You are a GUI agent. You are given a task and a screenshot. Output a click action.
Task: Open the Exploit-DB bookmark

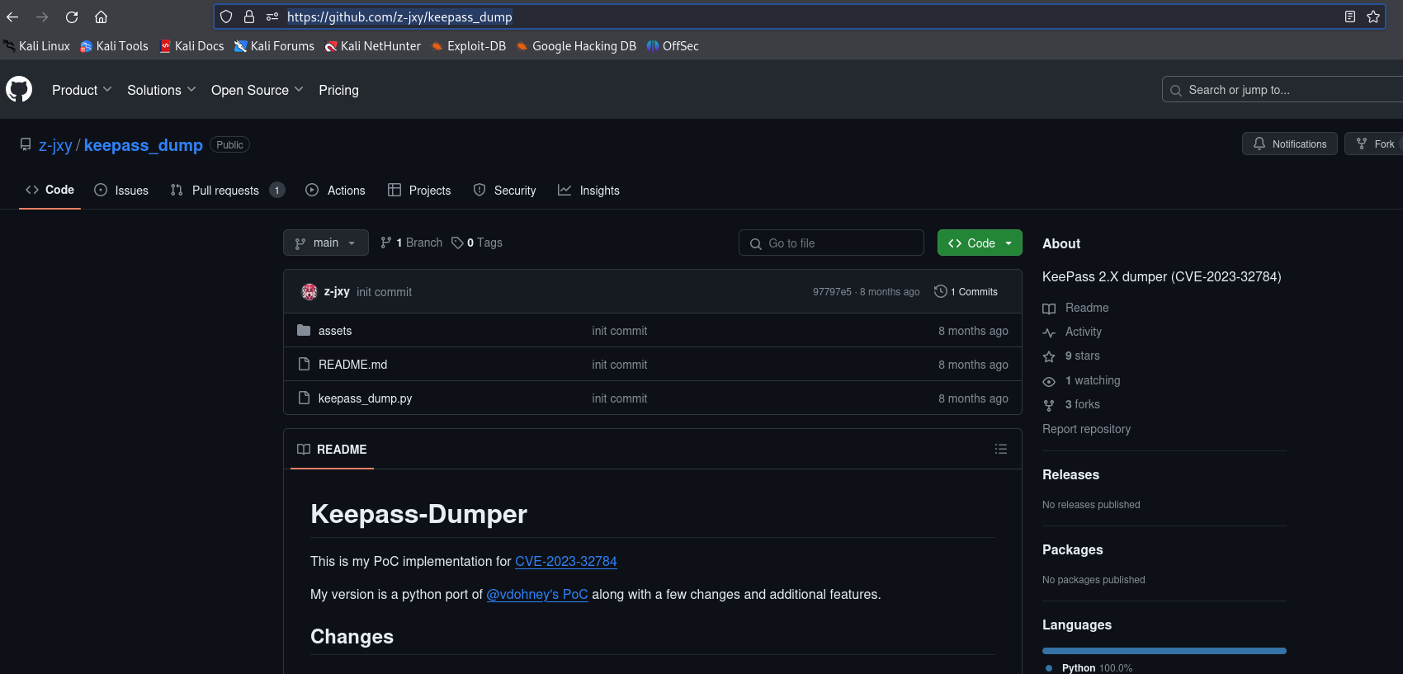(x=469, y=46)
